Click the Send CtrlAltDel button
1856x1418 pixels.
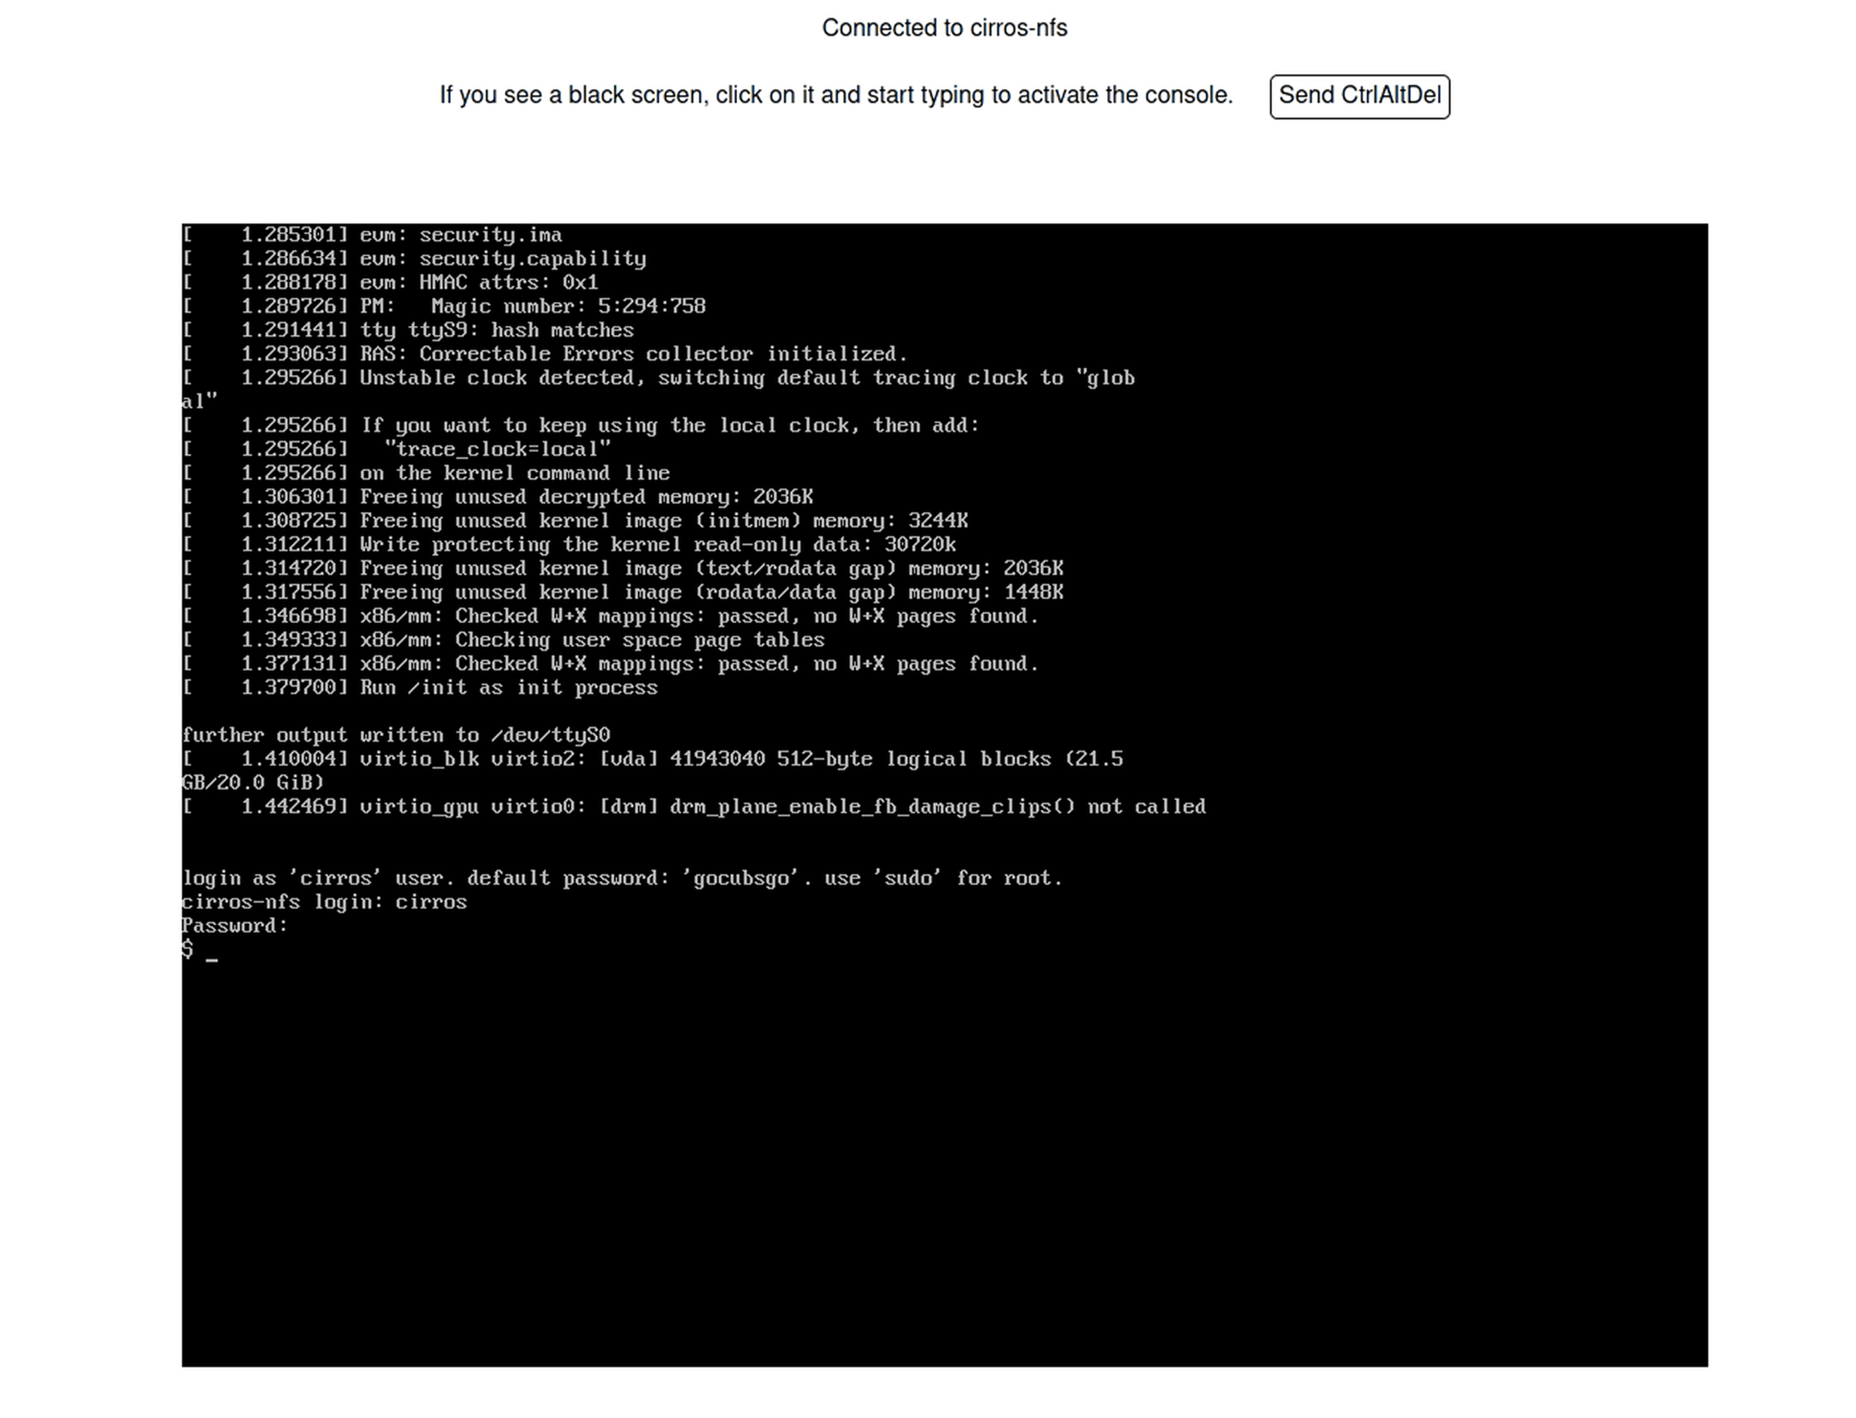pos(1359,96)
